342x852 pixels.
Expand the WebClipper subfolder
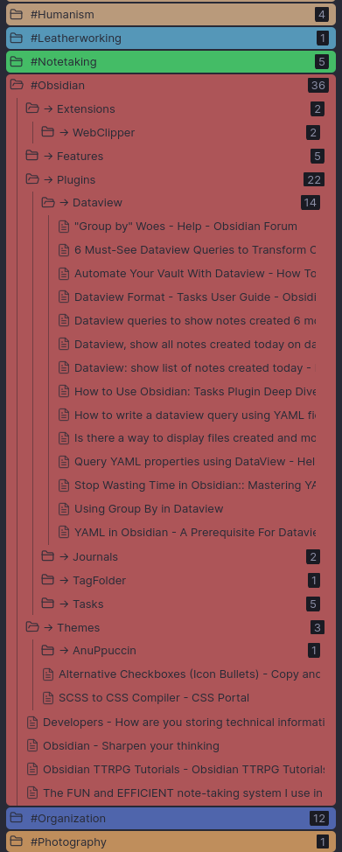180,133
